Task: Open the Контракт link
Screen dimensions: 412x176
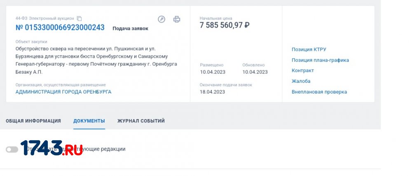Action: pos(302,70)
